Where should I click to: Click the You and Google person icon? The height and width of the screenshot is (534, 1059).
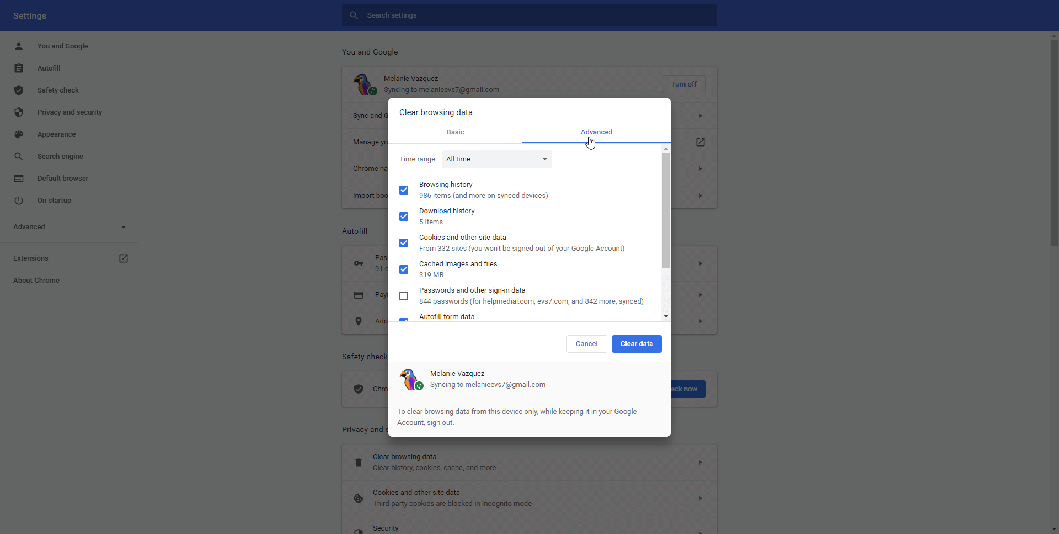19,46
